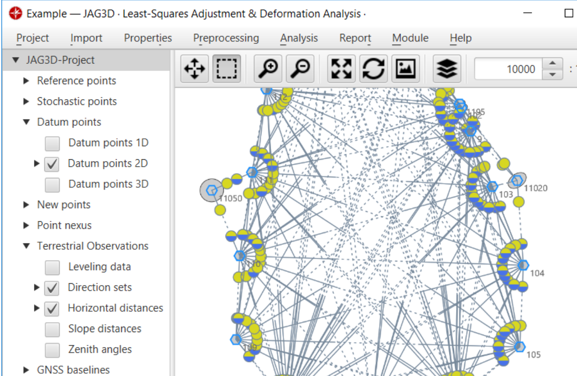Enable the Datum points 1D checkbox
The image size is (577, 376).
click(52, 143)
